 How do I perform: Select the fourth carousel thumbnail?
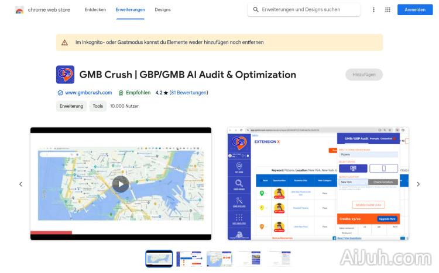[x=249, y=258]
